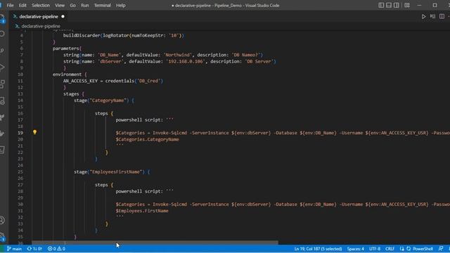The image size is (450, 253).
Task: Open the File menu
Action: (10, 5)
